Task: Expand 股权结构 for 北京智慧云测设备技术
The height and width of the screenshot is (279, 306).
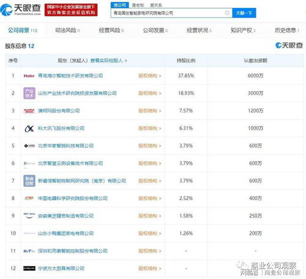Action: (x=150, y=163)
